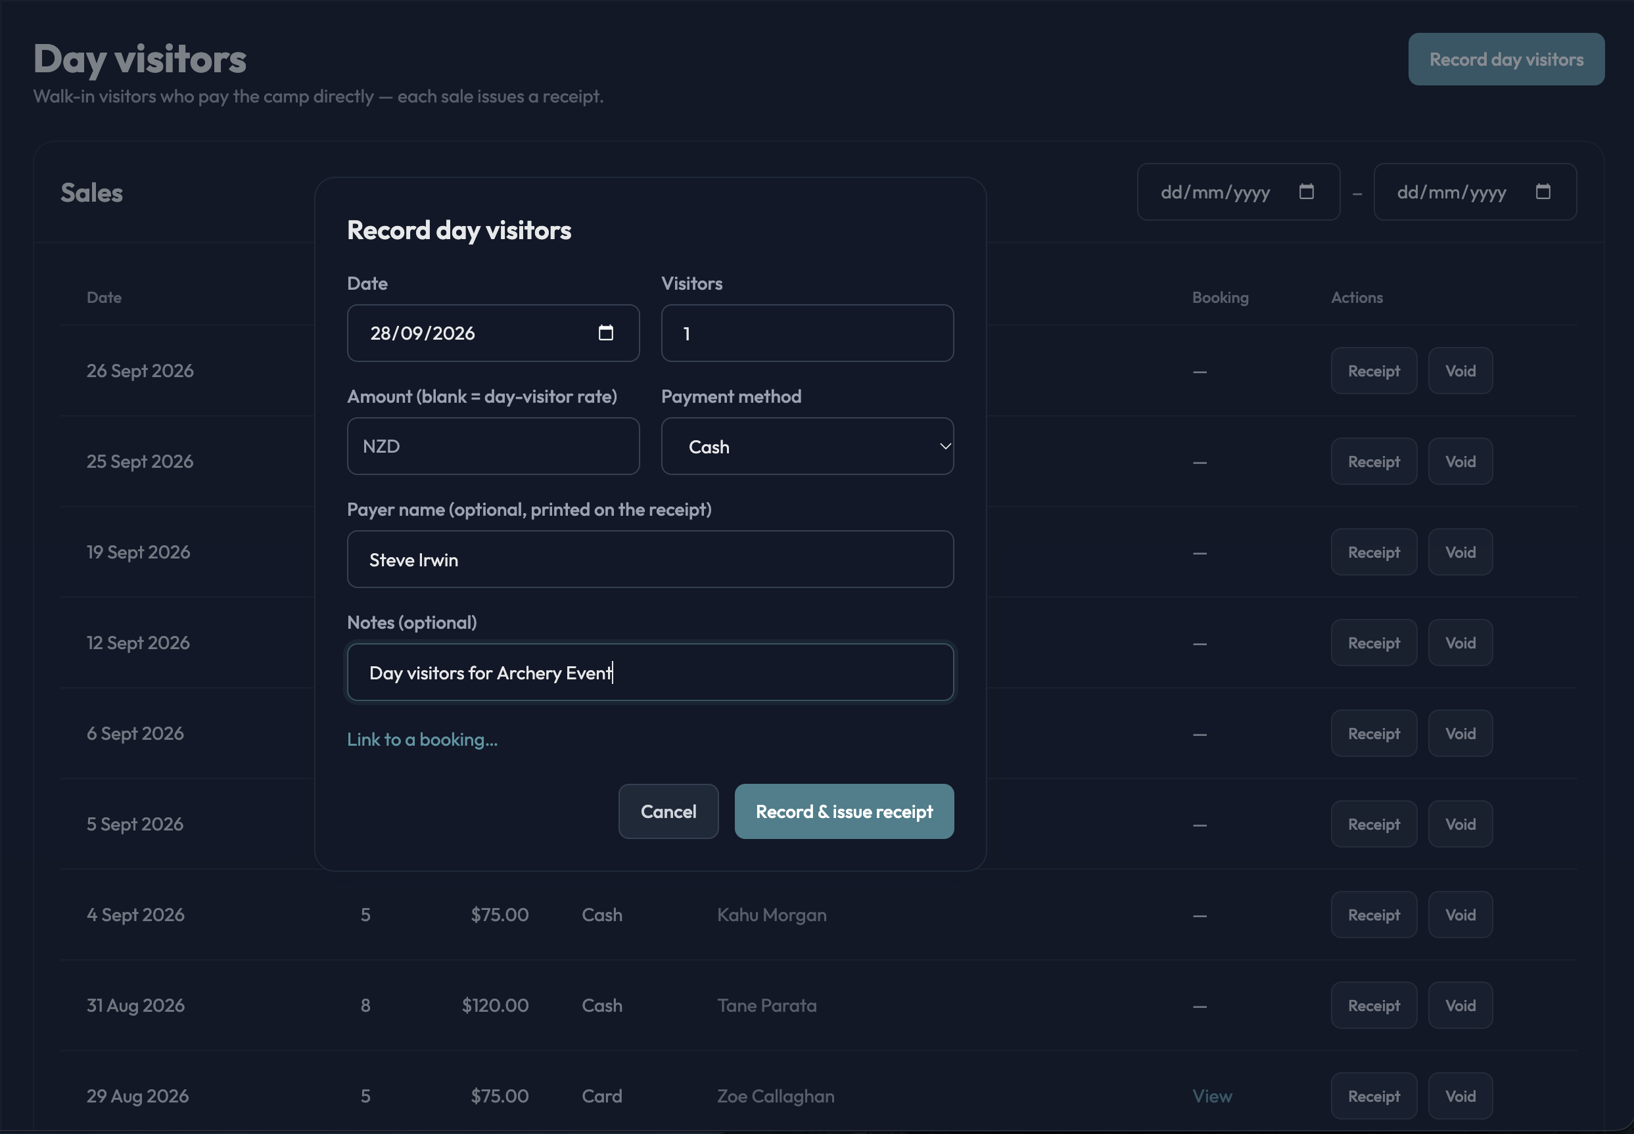Void the 26 Sept 2026 sale
The width and height of the screenshot is (1634, 1134).
click(1460, 371)
